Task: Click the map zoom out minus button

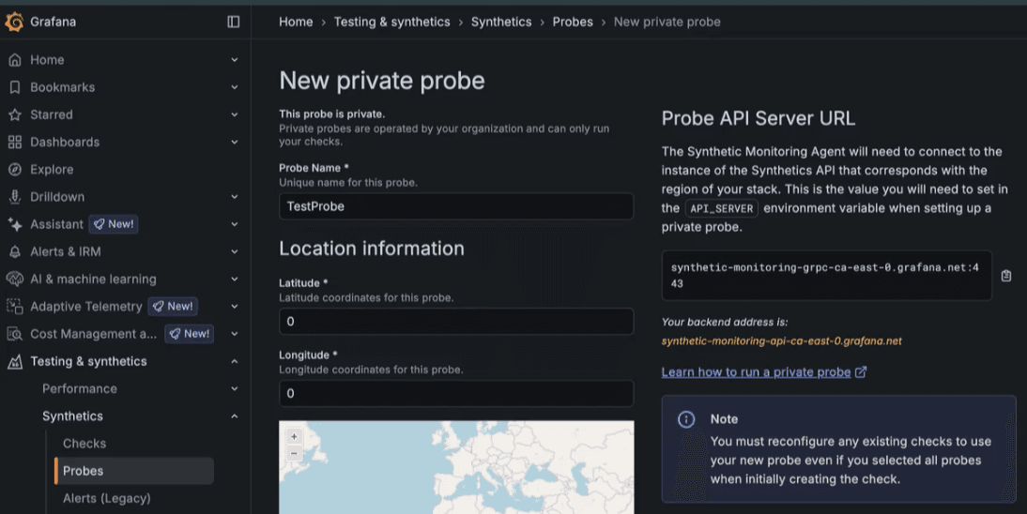Action: click(294, 453)
